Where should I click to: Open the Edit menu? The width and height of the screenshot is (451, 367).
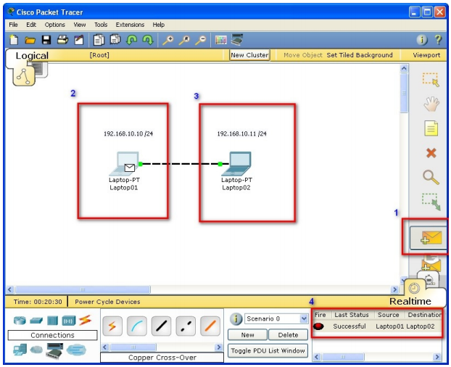[31, 25]
